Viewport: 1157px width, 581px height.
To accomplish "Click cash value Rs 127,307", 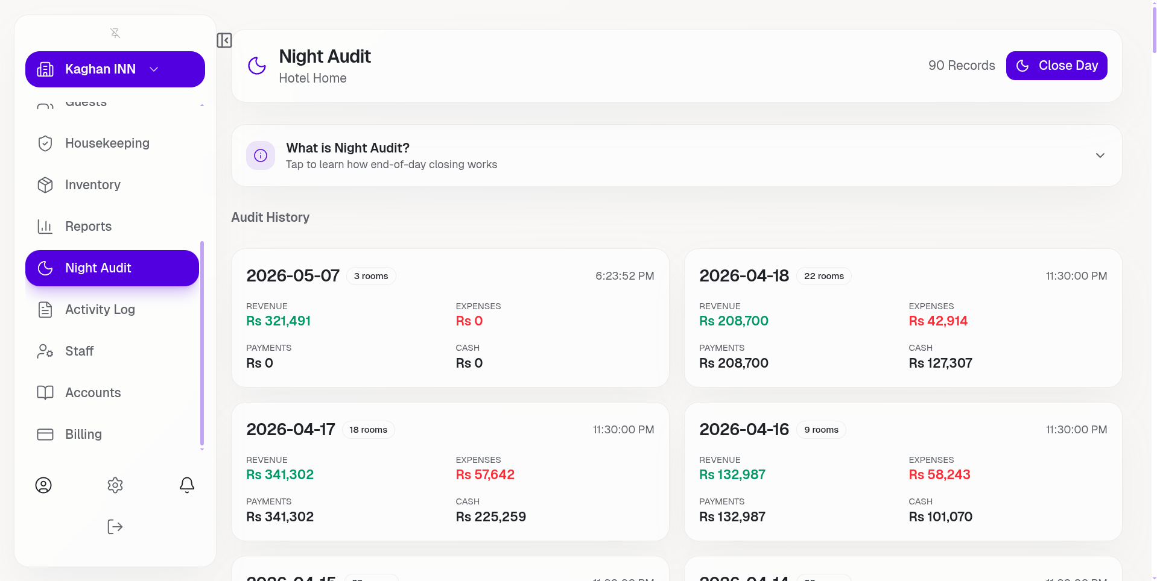I will 940,363.
